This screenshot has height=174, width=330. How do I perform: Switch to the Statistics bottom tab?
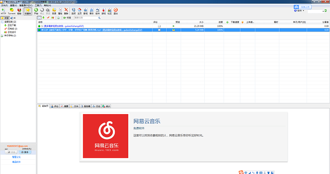click(106, 106)
